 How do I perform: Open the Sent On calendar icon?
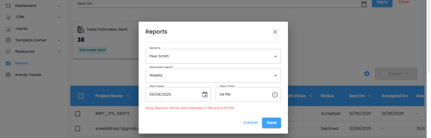pyautogui.click(x=364, y=4)
